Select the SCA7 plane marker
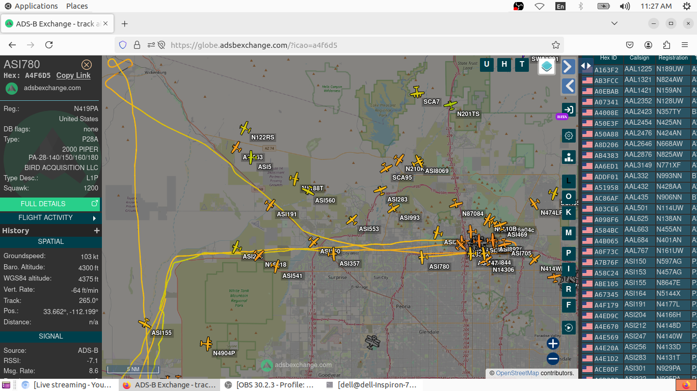The width and height of the screenshot is (697, 391). (417, 93)
